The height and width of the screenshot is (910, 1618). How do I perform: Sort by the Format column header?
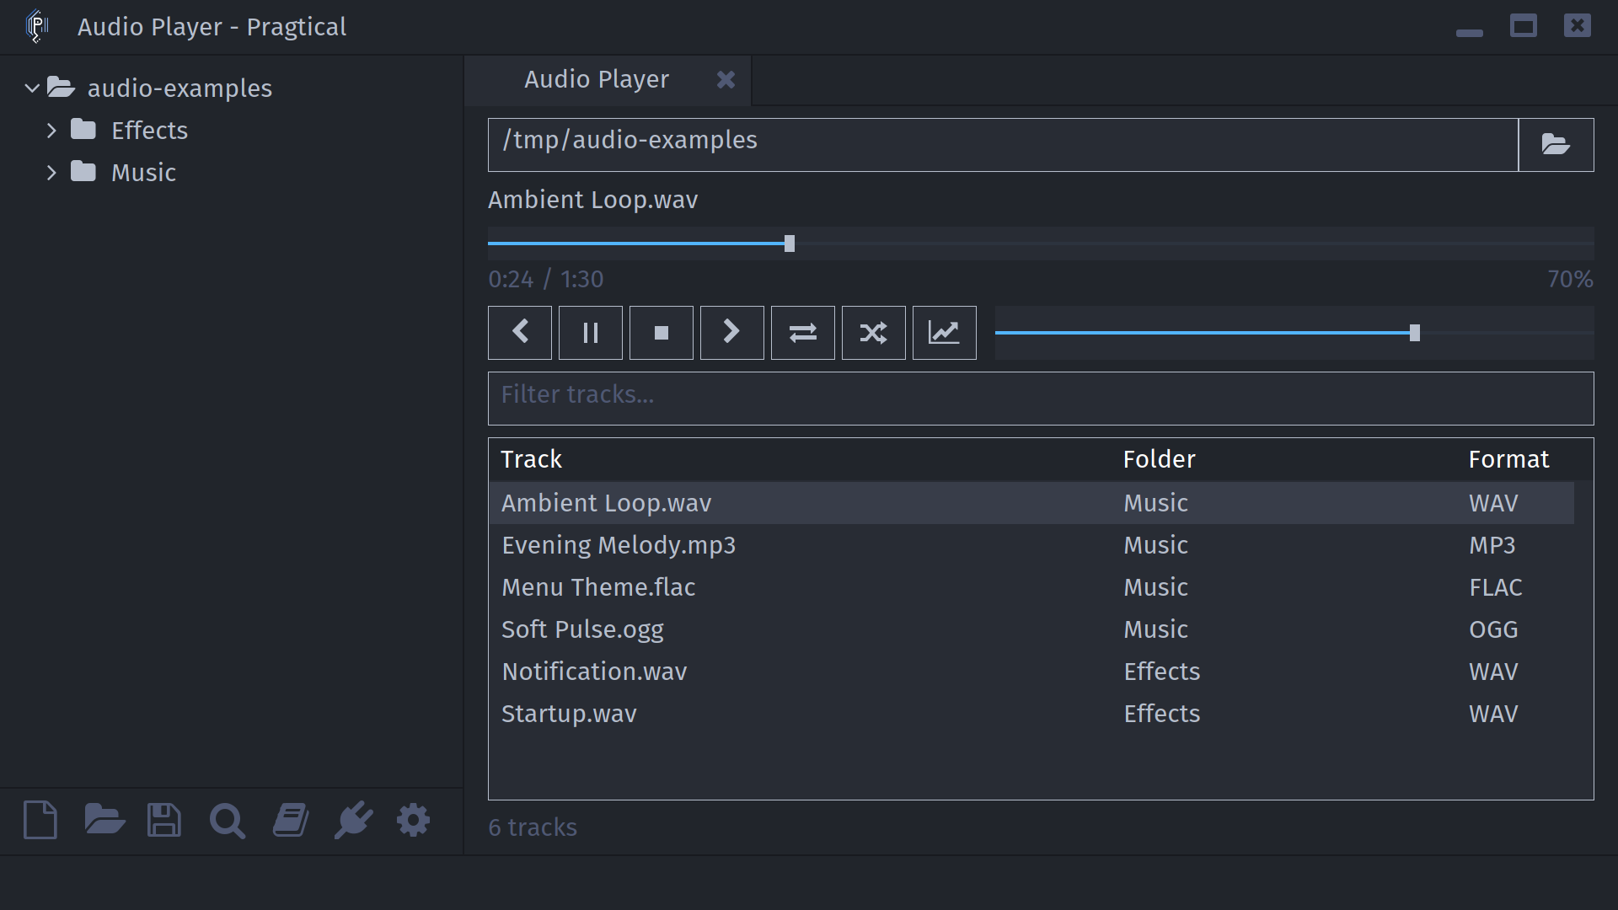click(x=1508, y=459)
